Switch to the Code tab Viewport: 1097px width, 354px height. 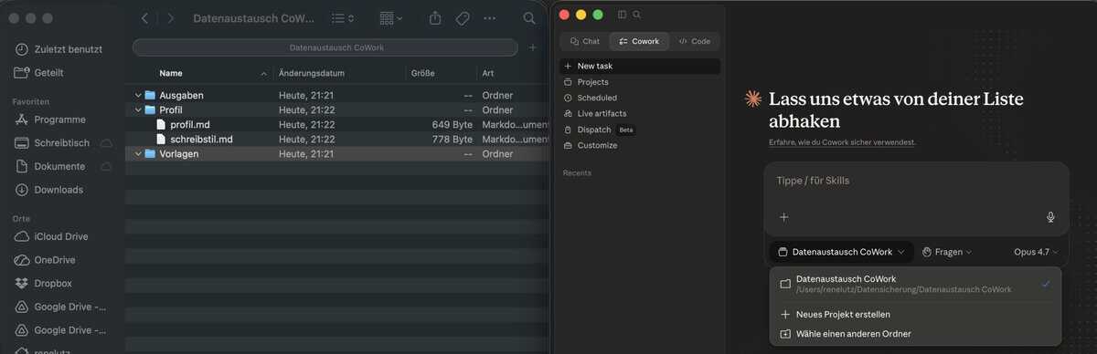(x=695, y=41)
